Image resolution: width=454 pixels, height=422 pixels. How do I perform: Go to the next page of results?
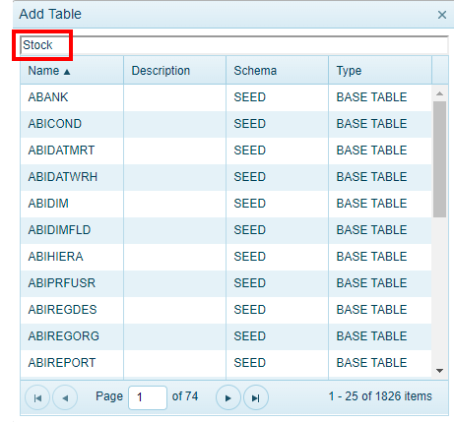pyautogui.click(x=228, y=397)
